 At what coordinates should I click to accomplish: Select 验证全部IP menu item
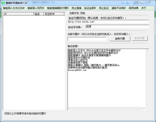click(x=90, y=8)
